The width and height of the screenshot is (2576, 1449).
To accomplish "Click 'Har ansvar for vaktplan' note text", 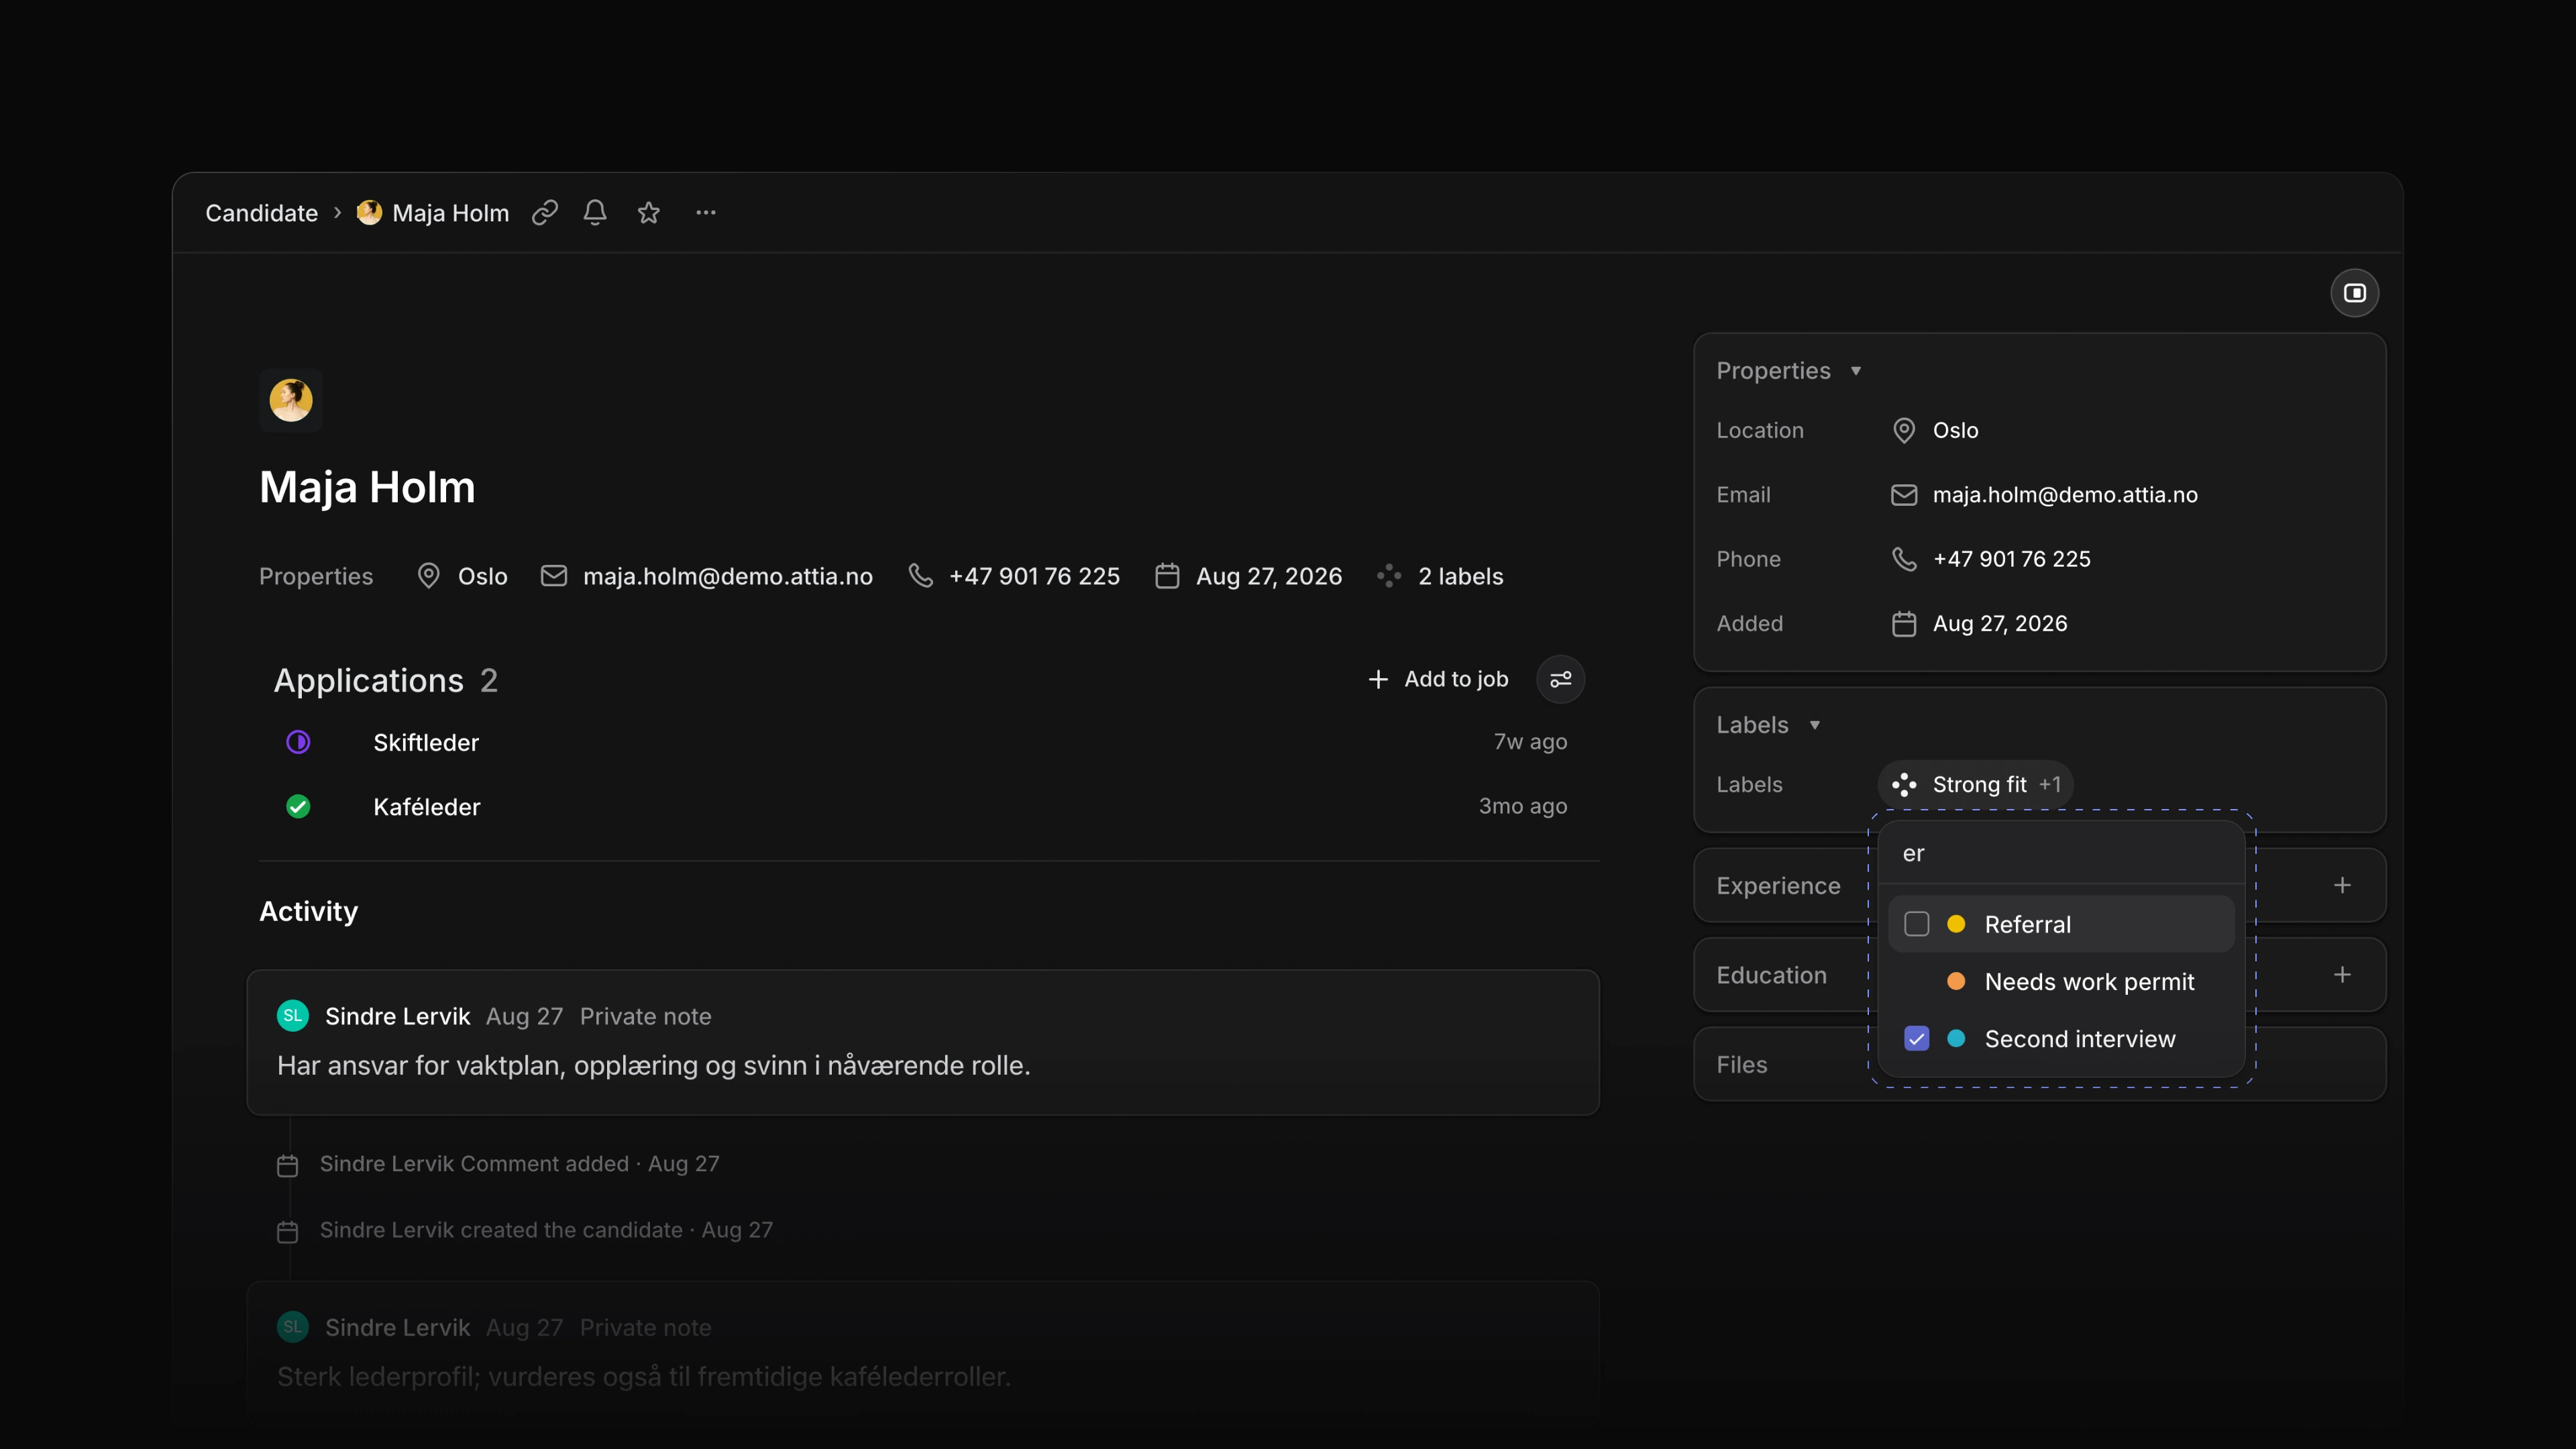I will (x=653, y=1066).
